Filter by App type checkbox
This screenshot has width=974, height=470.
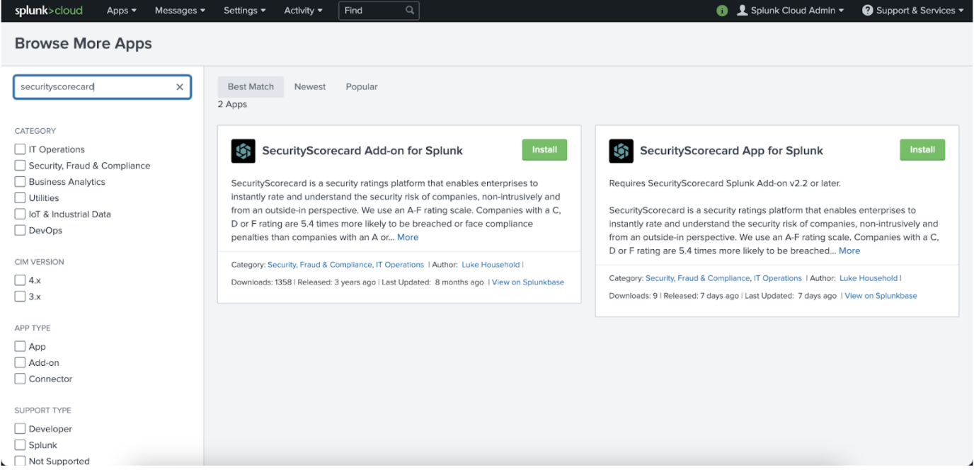click(x=20, y=347)
